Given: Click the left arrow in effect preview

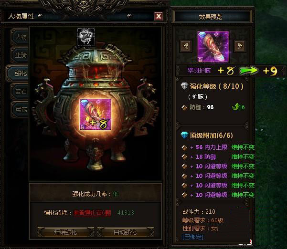Looking at the screenshot, I should point(186,46).
